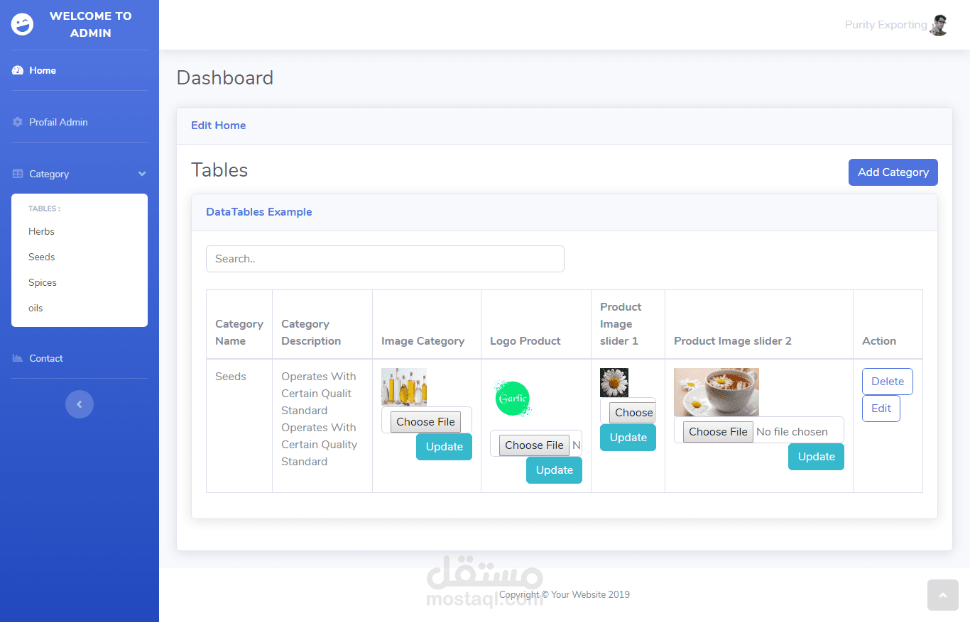
Task: Click the green Garlic logo image
Action: 513,399
